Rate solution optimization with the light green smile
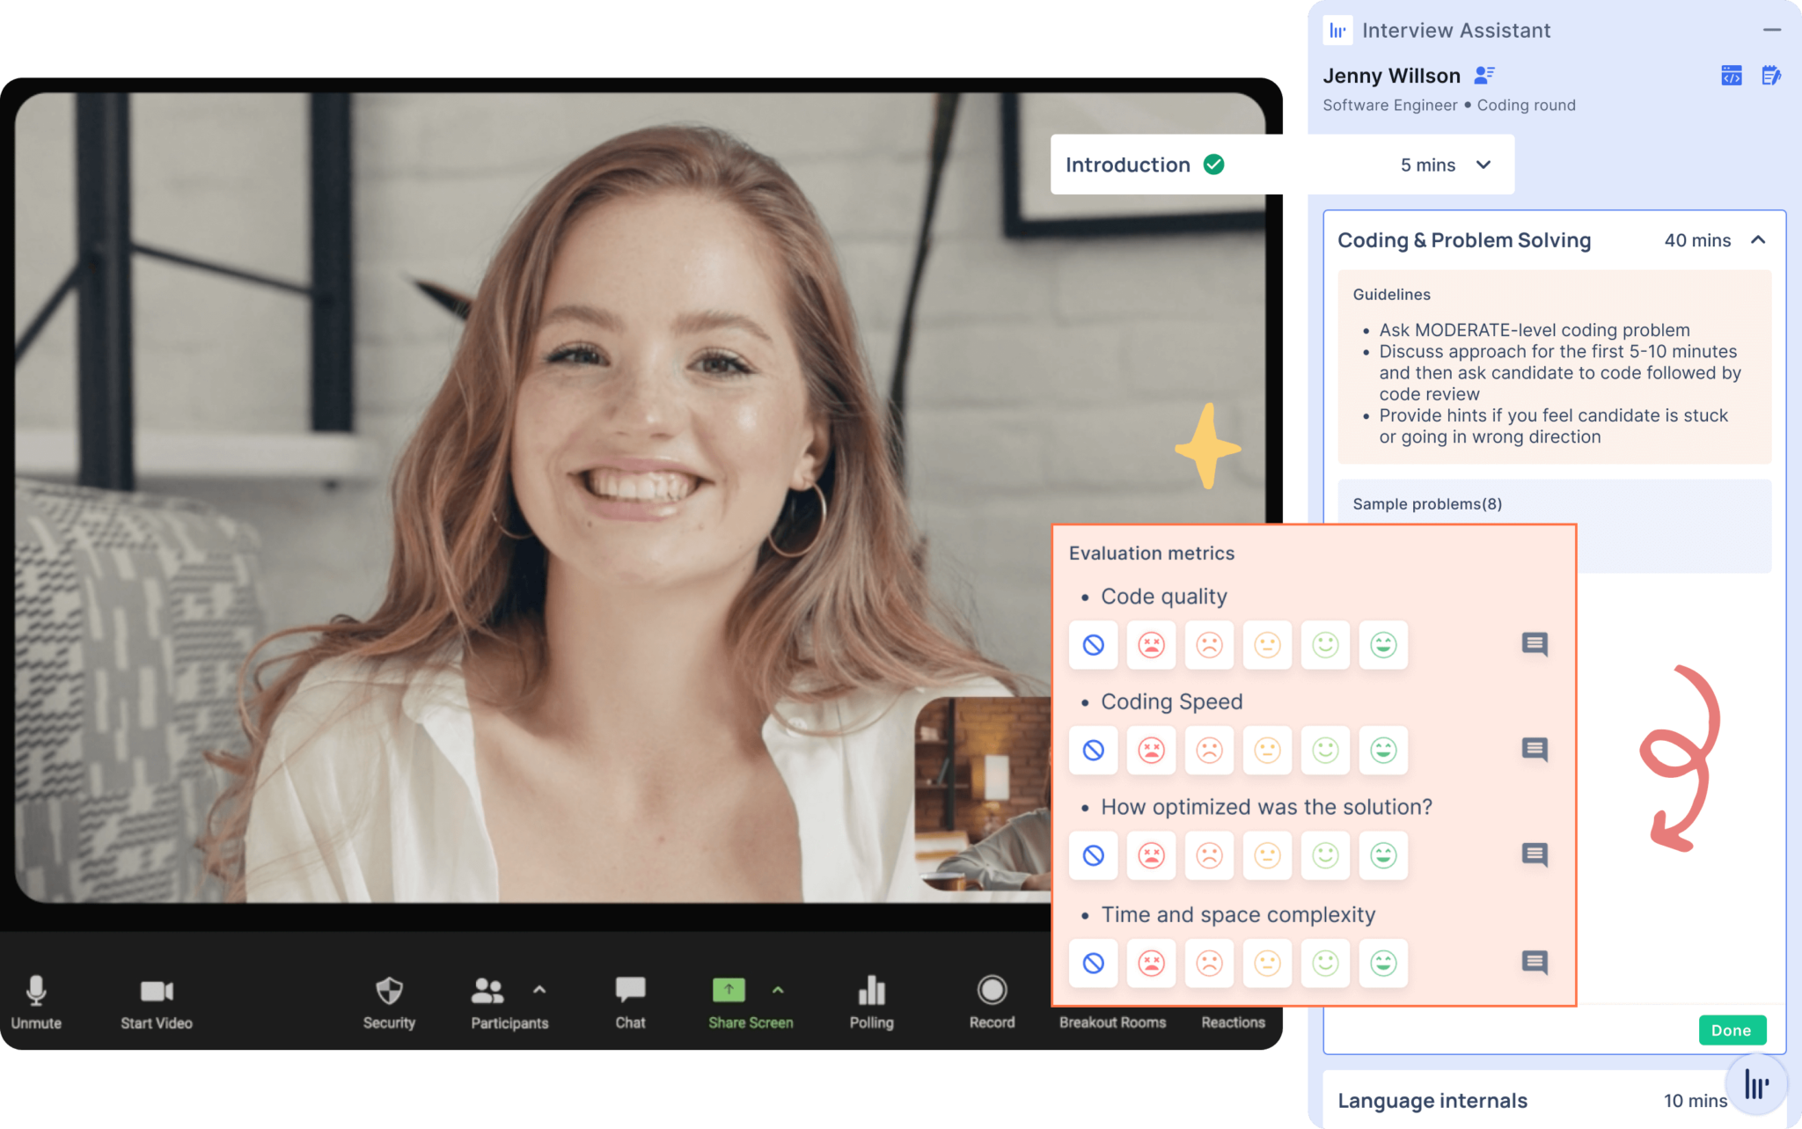This screenshot has width=1802, height=1129. tap(1325, 855)
